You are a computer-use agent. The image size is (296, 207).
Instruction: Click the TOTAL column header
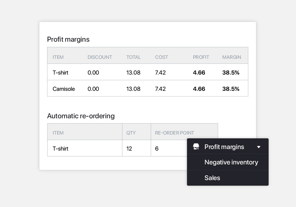[x=133, y=57]
